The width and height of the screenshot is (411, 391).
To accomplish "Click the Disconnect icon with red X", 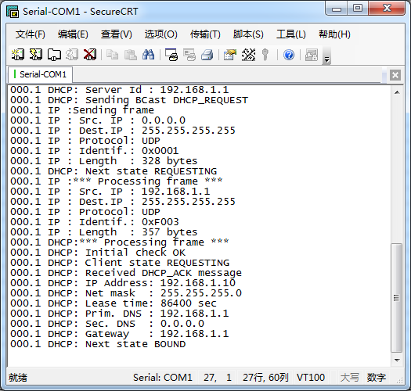I will pos(90,55).
